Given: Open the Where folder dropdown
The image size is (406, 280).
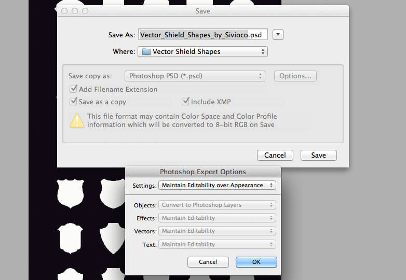Looking at the screenshot, I should [202, 52].
